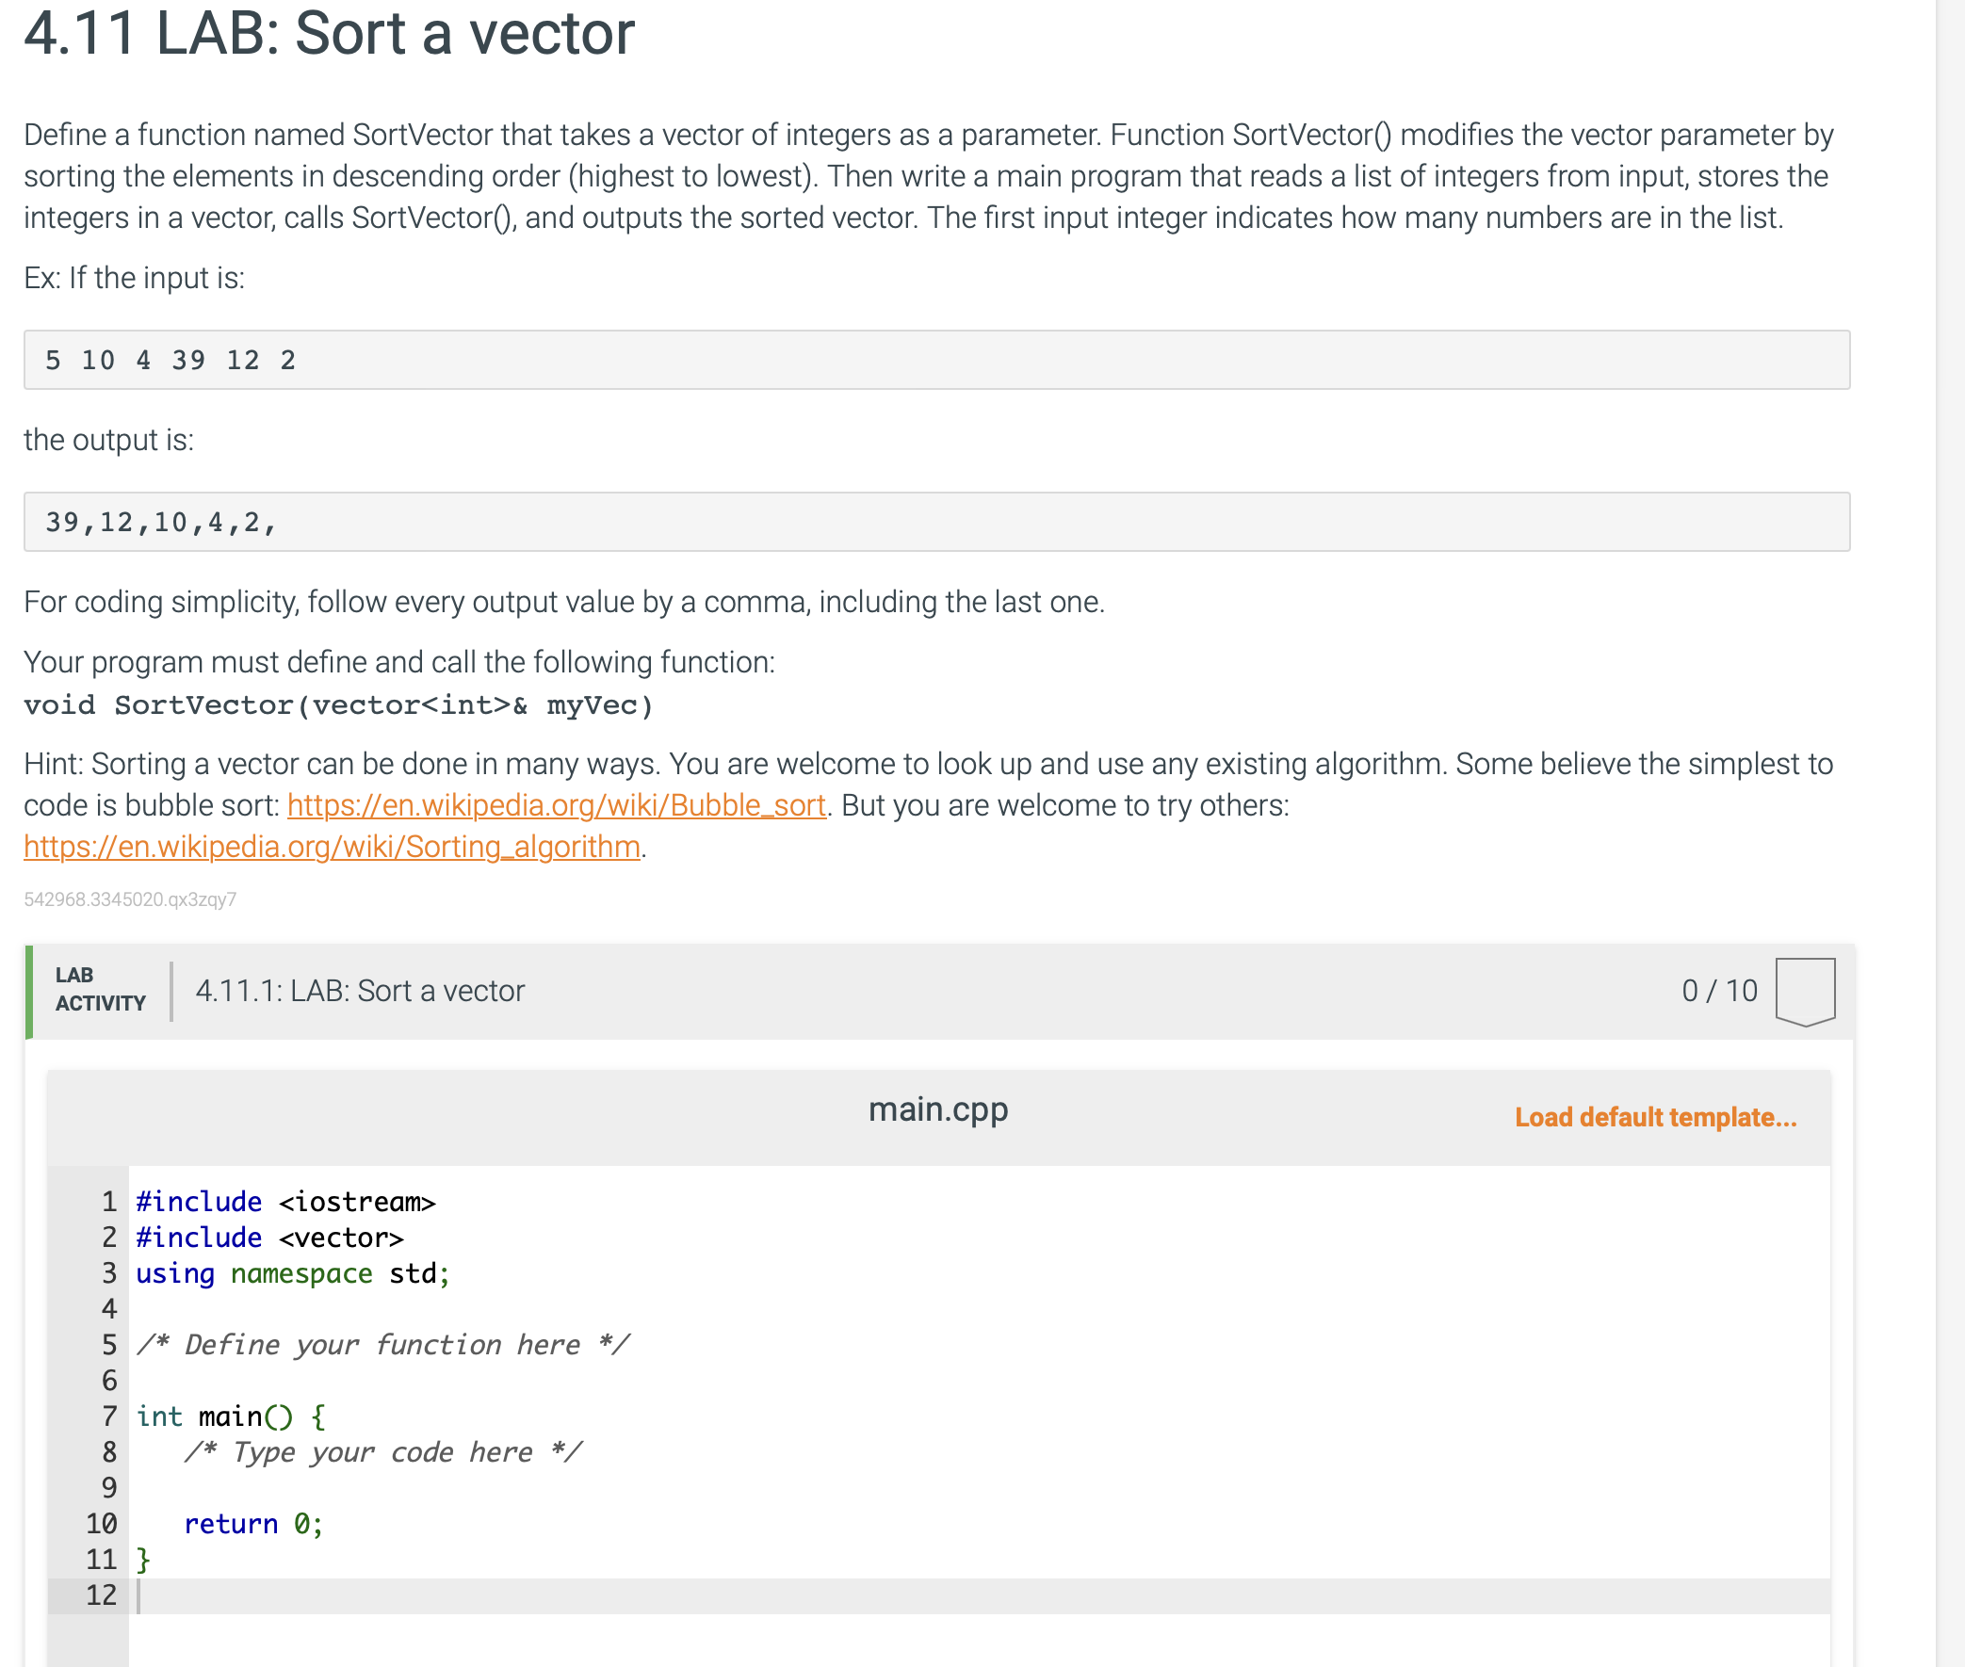Open the Sorting_algorithm Wikipedia link
Viewport: 1965px width, 1667px height.
click(x=332, y=847)
